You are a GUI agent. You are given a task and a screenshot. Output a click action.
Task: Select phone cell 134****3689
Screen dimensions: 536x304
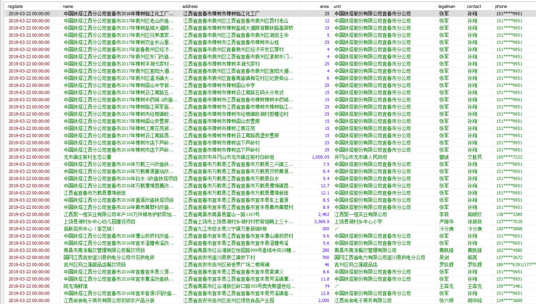click(509, 301)
